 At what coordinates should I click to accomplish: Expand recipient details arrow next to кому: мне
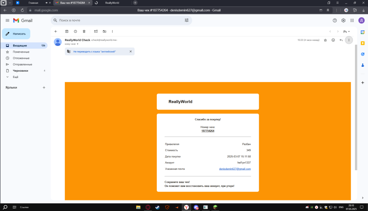(x=78, y=44)
